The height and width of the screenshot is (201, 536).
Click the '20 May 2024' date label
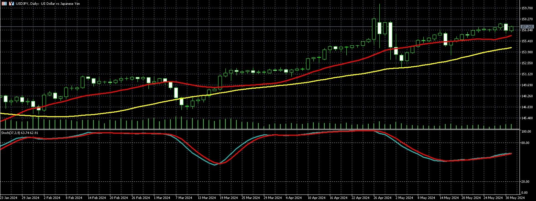pyautogui.click(x=471, y=198)
